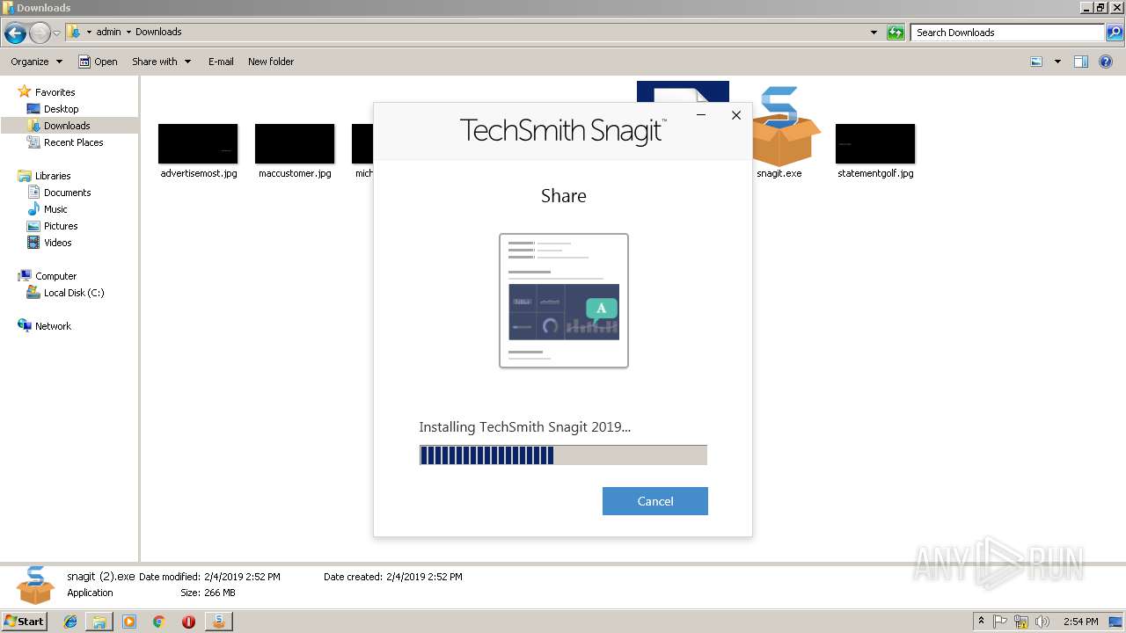The height and width of the screenshot is (633, 1126).
Task: Open Action Center flag icon
Action: tap(1001, 622)
